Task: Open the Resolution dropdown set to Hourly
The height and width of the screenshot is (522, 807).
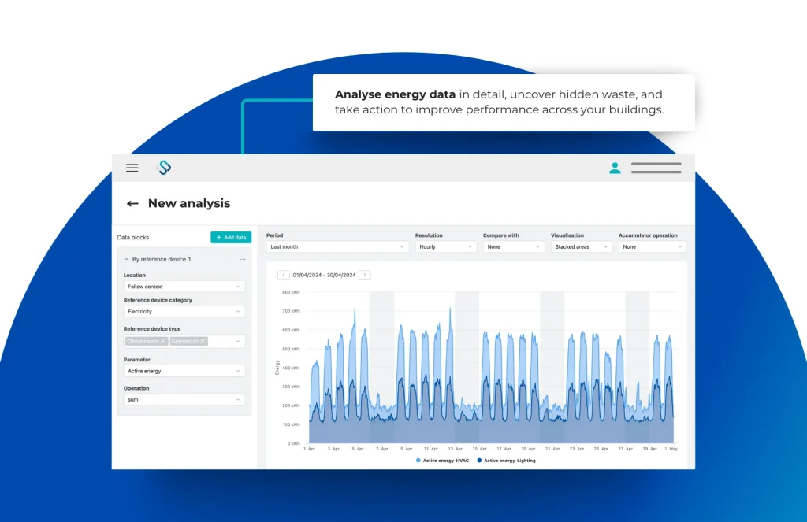Action: 446,246
